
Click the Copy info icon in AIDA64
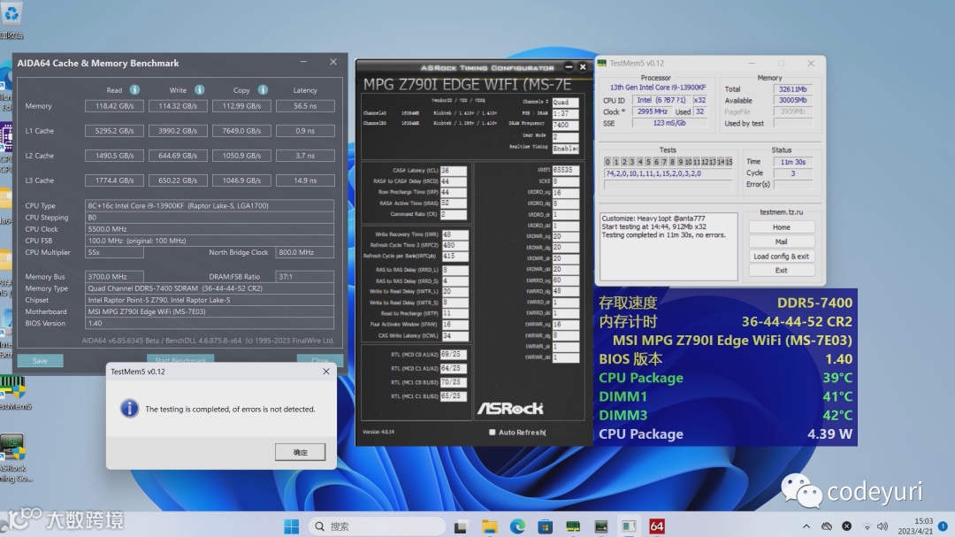pyautogui.click(x=263, y=90)
